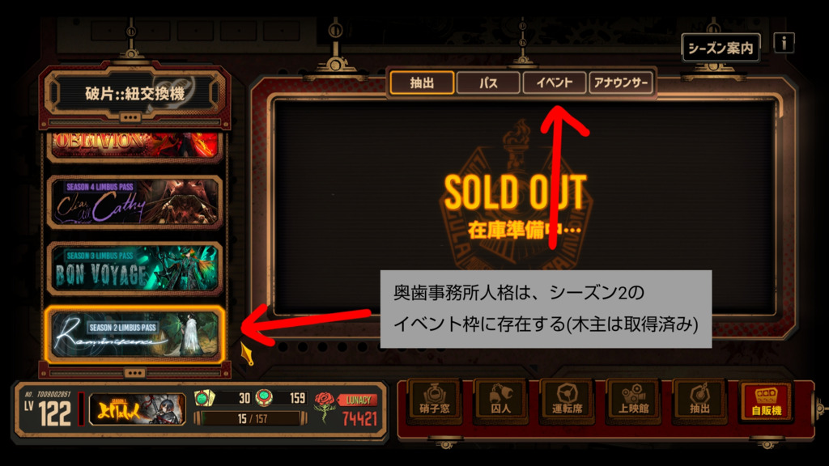Go to the 運転席 driver's seat icon
Viewport: 829px width, 466px height.
(x=567, y=400)
